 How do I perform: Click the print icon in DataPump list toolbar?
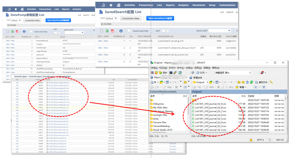[x=24, y=32]
